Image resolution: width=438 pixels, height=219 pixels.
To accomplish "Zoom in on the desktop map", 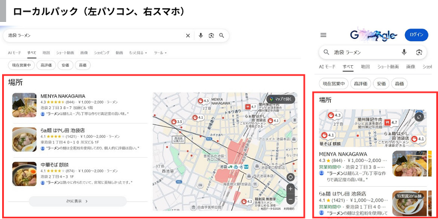I will pos(291,189).
